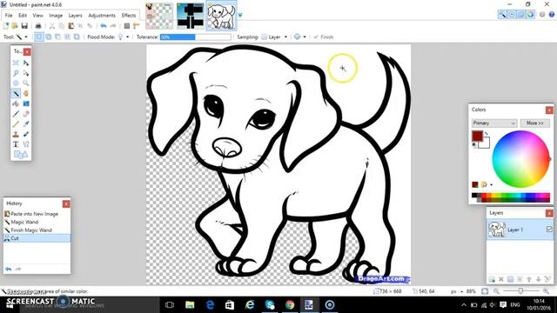The image size is (557, 313).
Task: Select the Text tool
Action: (16, 144)
